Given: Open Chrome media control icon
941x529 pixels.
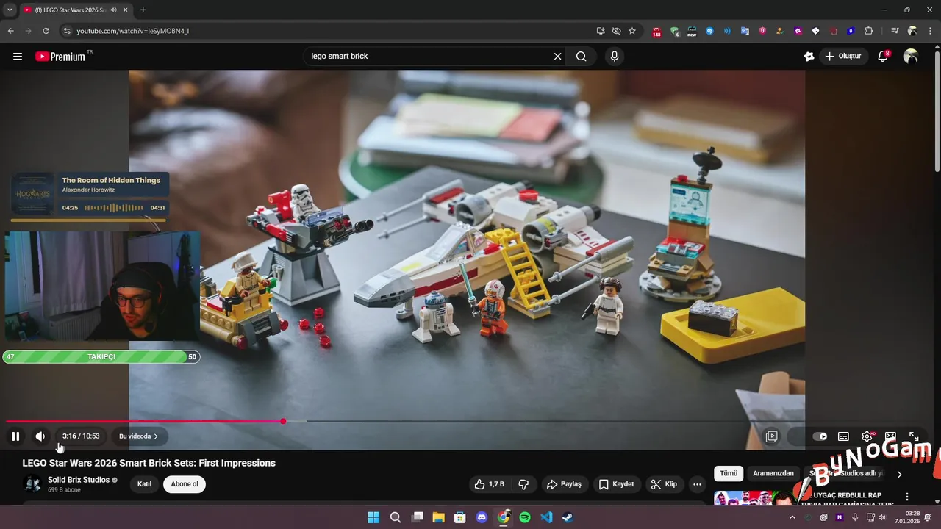Looking at the screenshot, I should (894, 31).
